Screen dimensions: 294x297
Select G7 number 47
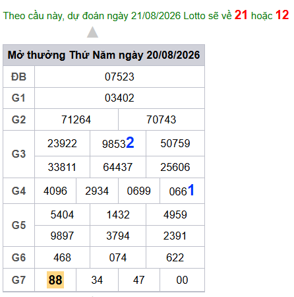(x=138, y=280)
